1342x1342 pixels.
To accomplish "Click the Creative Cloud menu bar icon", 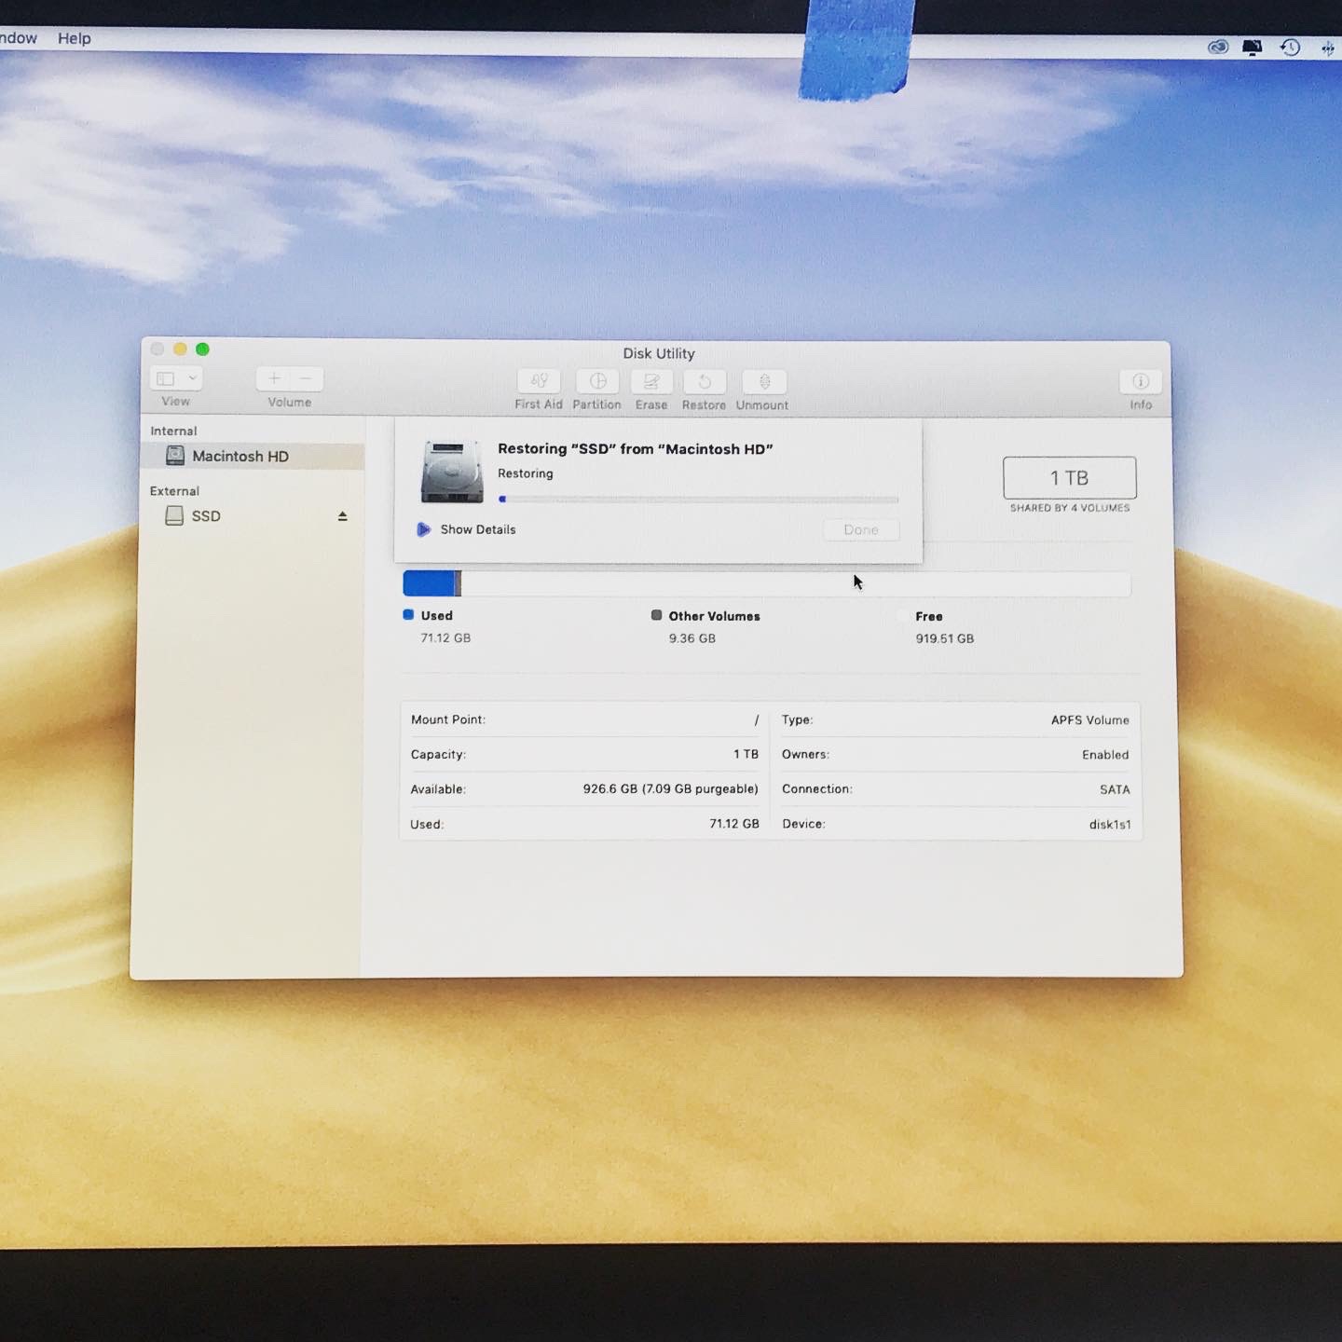I will point(1217,48).
